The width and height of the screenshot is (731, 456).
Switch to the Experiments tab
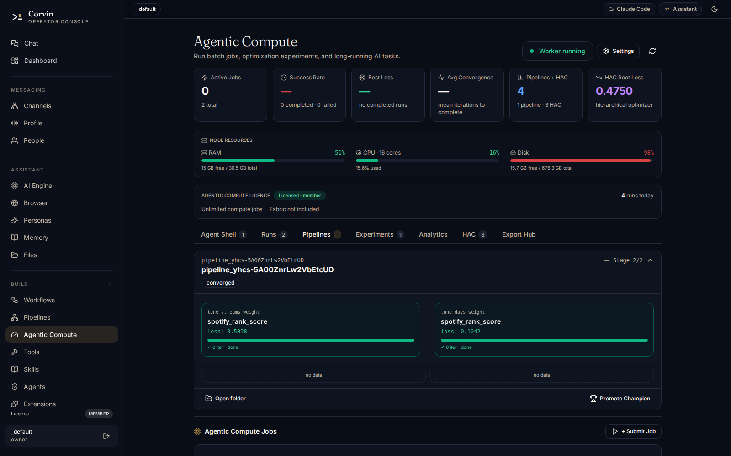pos(380,234)
